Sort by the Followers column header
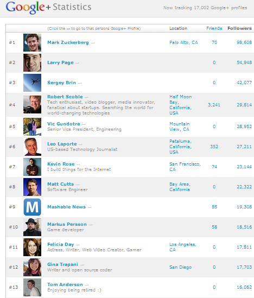 239,28
